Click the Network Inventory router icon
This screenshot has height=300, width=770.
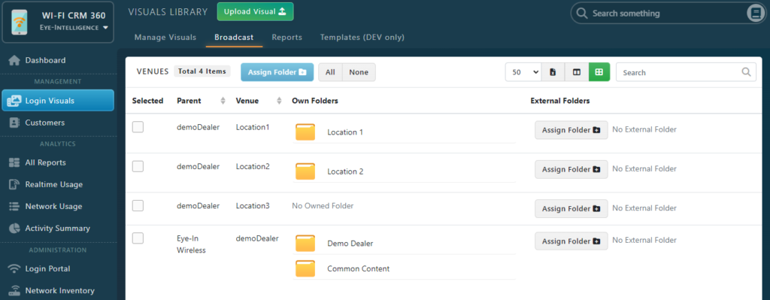point(14,291)
